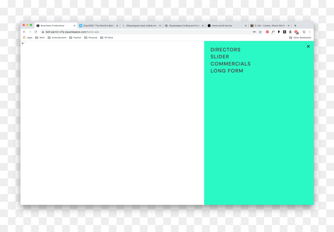Close the Squarespace hack search tab
This screenshot has width=334, height=232.
tap(160, 26)
